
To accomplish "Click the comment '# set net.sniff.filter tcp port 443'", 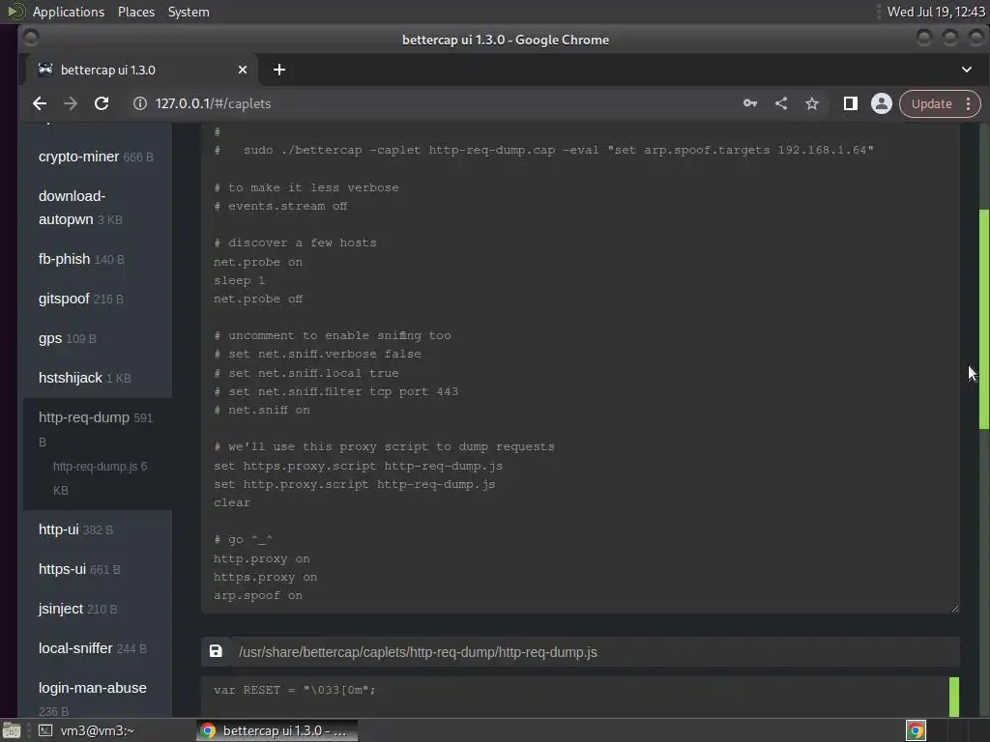I will [335, 391].
